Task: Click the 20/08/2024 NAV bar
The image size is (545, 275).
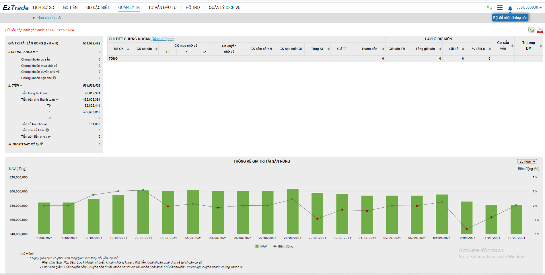Action: click(143, 212)
